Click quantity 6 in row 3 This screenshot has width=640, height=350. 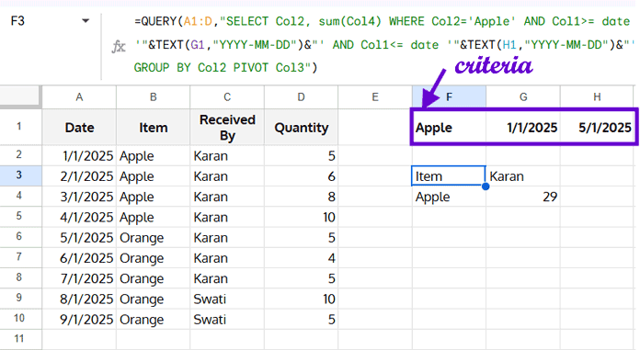pos(302,175)
